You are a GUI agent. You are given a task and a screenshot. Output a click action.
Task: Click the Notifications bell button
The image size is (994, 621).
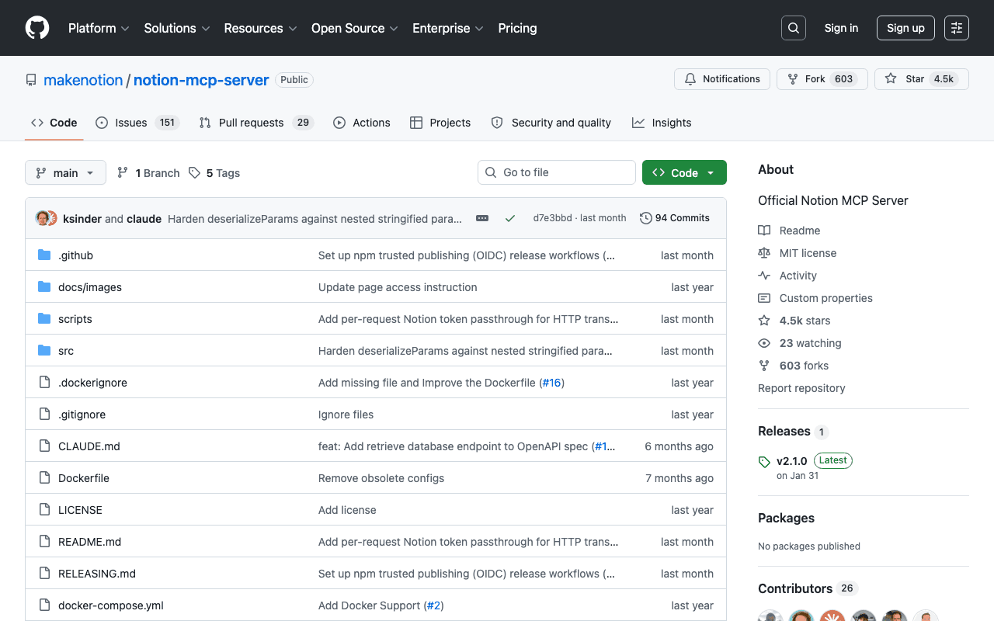coord(722,79)
